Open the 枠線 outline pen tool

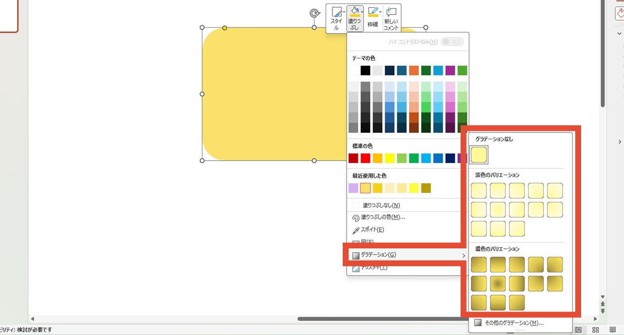coord(373,19)
